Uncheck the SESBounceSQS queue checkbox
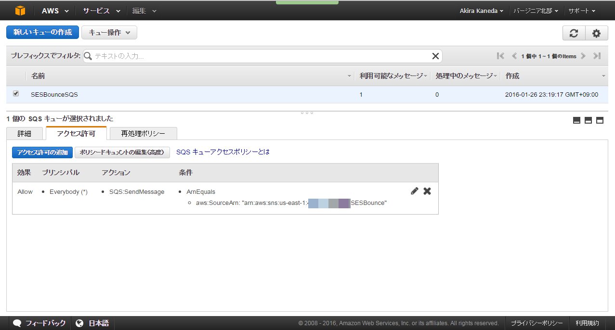Viewport: 615px width, 330px height. coord(16,94)
